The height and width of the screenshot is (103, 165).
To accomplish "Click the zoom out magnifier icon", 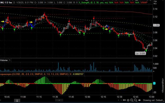I will click(x=135, y=100).
